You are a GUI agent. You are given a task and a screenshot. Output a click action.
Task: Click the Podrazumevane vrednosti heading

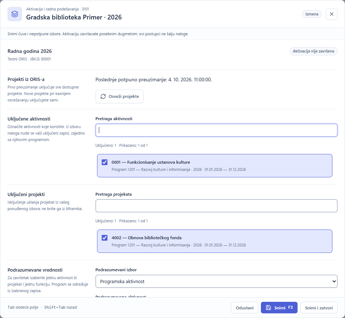[35, 270]
